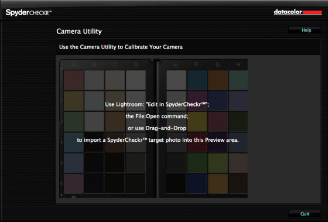Viewport: 328px width, 222px height.
Task: Click patch A2 olive yellow swatch
Action: [73, 101]
